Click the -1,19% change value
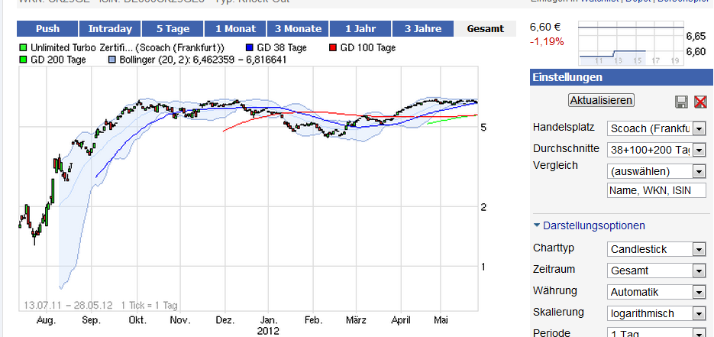 pyautogui.click(x=547, y=42)
